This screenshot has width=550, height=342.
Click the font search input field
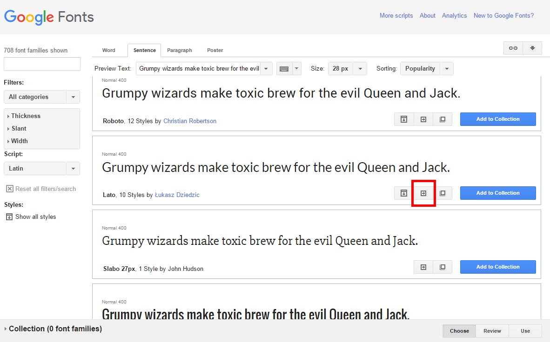point(42,64)
